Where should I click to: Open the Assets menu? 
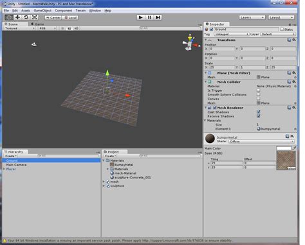pos(26,10)
